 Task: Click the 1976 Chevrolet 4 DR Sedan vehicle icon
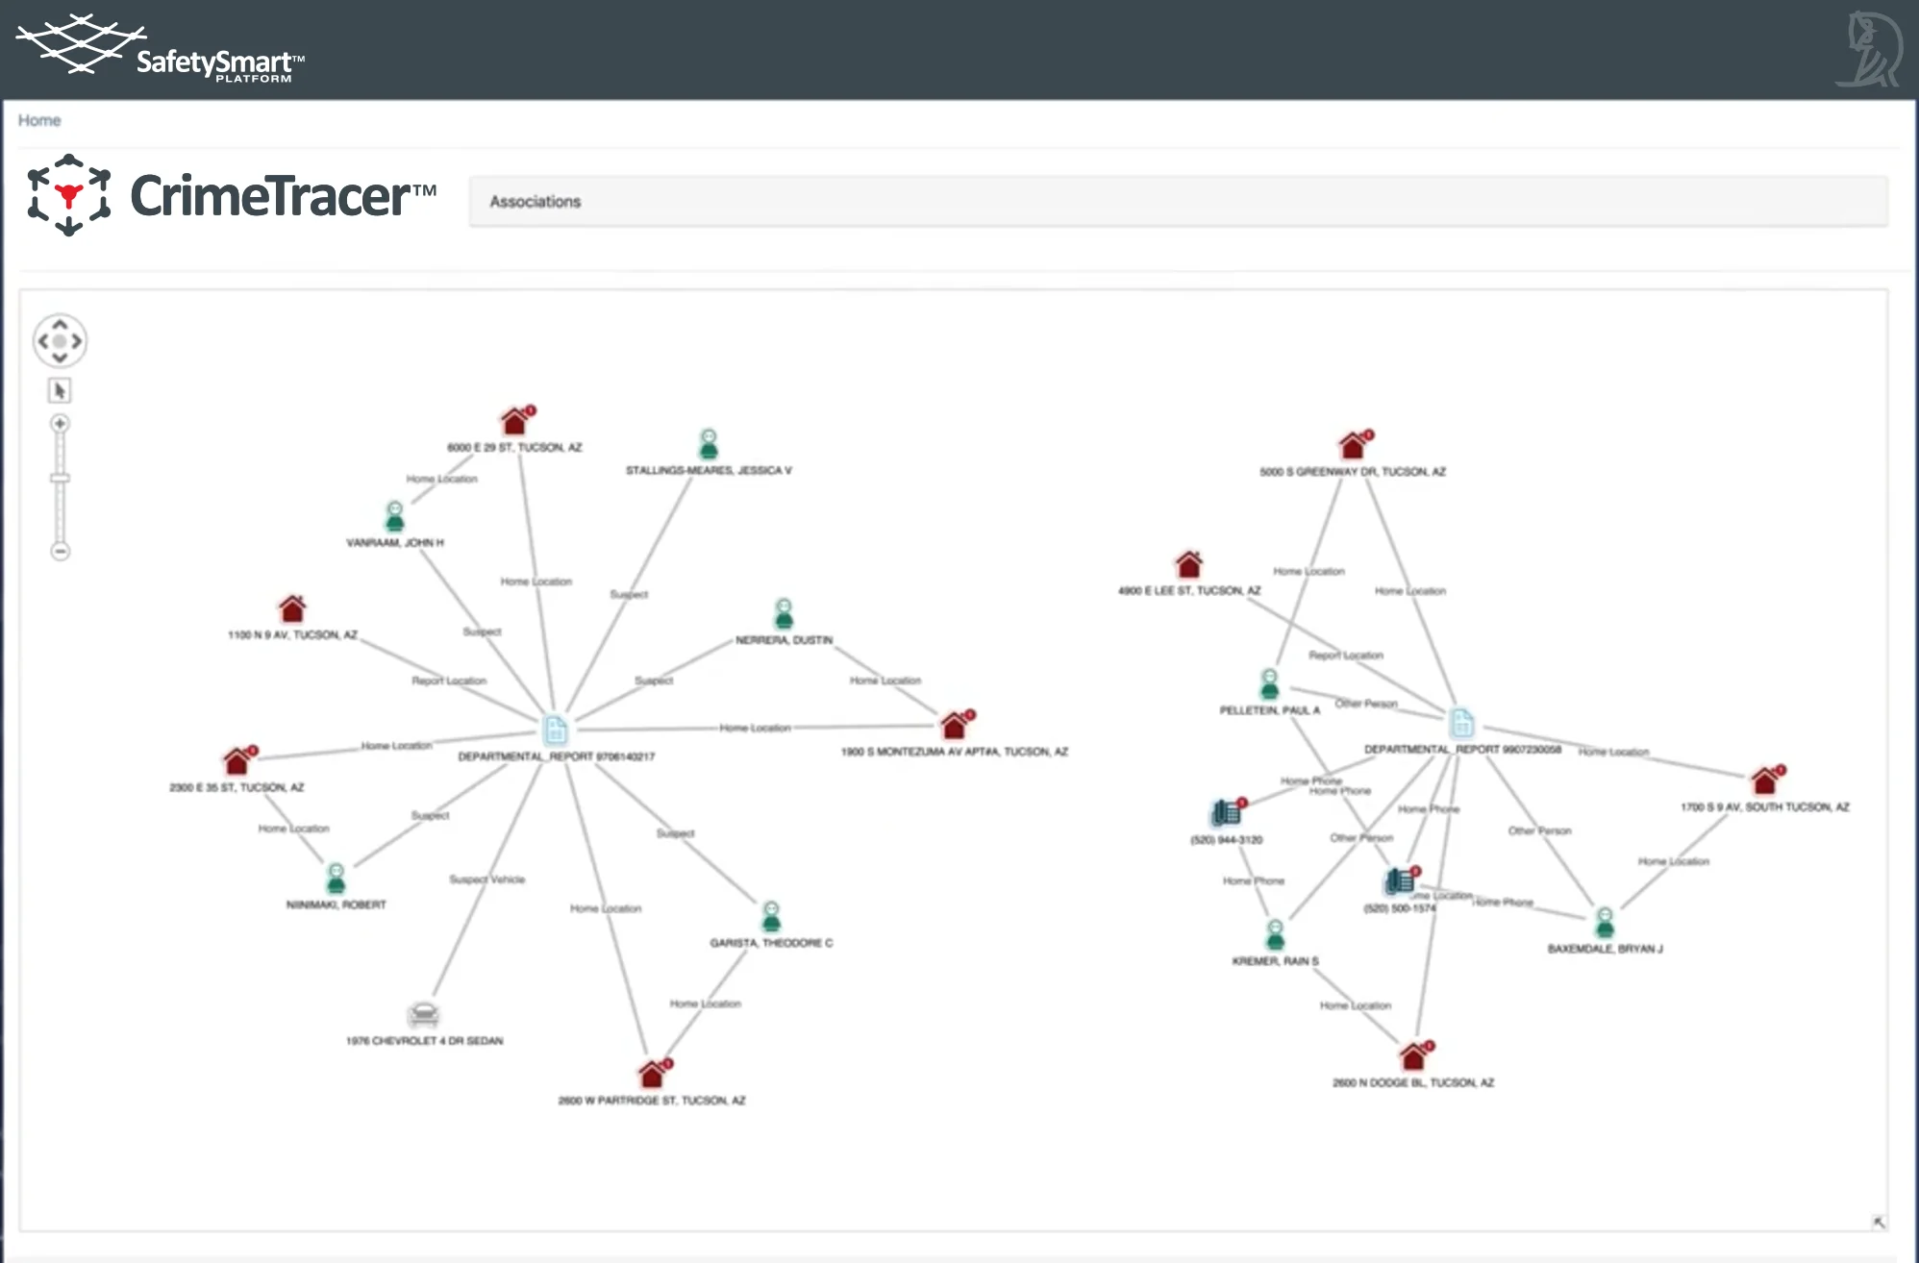coord(423,1016)
